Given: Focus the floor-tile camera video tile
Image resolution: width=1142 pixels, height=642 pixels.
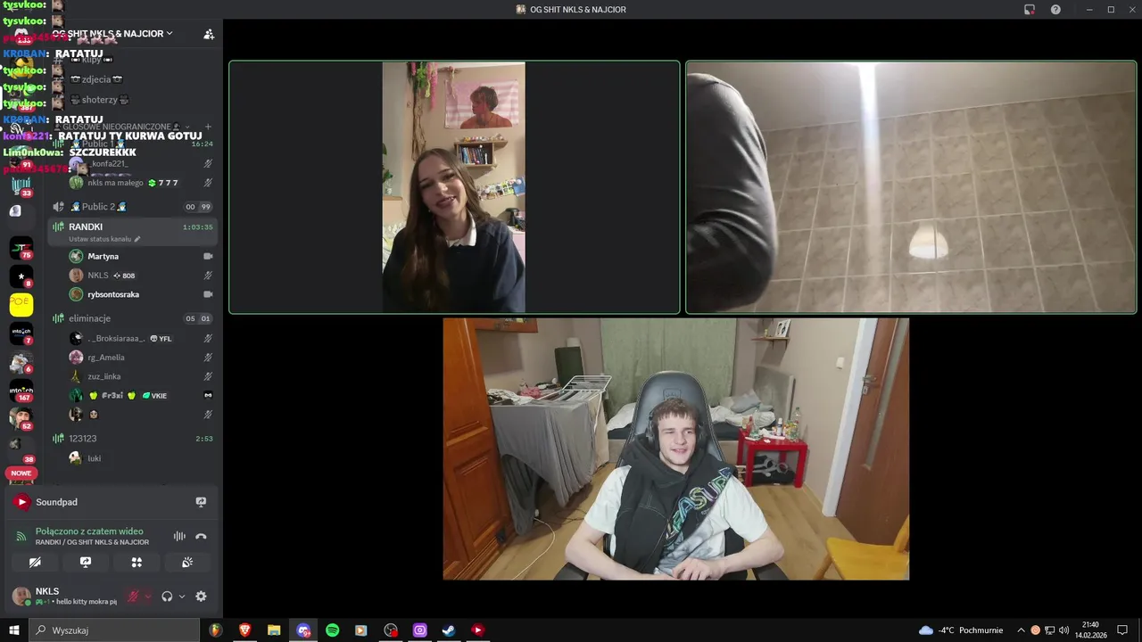Looking at the screenshot, I should tap(911, 187).
